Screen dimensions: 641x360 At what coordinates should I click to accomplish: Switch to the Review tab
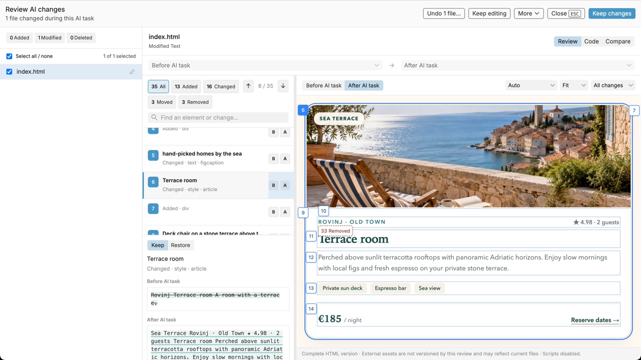(x=567, y=41)
